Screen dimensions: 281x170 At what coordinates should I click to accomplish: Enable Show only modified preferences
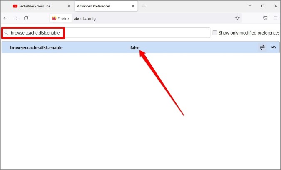point(215,33)
